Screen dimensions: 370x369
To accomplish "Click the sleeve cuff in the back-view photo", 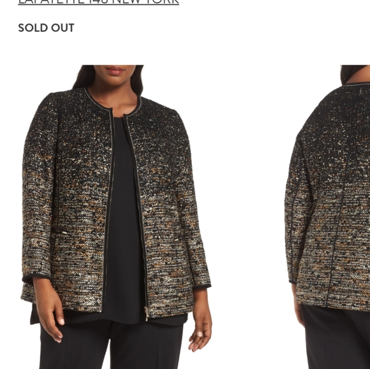I will click(293, 282).
